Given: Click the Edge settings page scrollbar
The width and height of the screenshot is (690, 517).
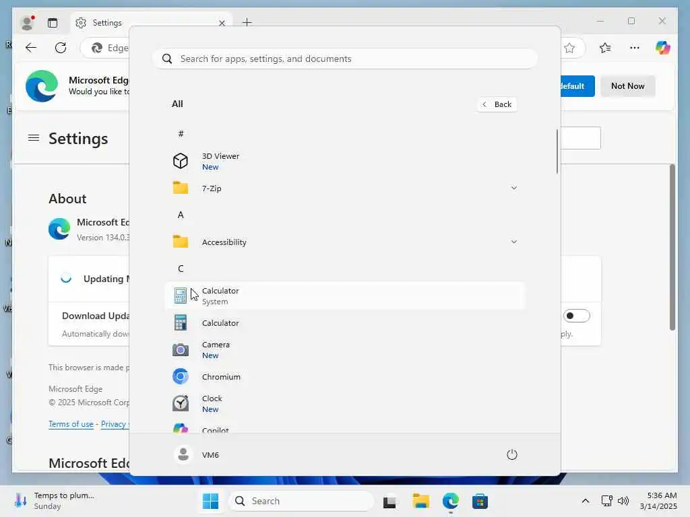Looking at the screenshot, I should pos(672,247).
